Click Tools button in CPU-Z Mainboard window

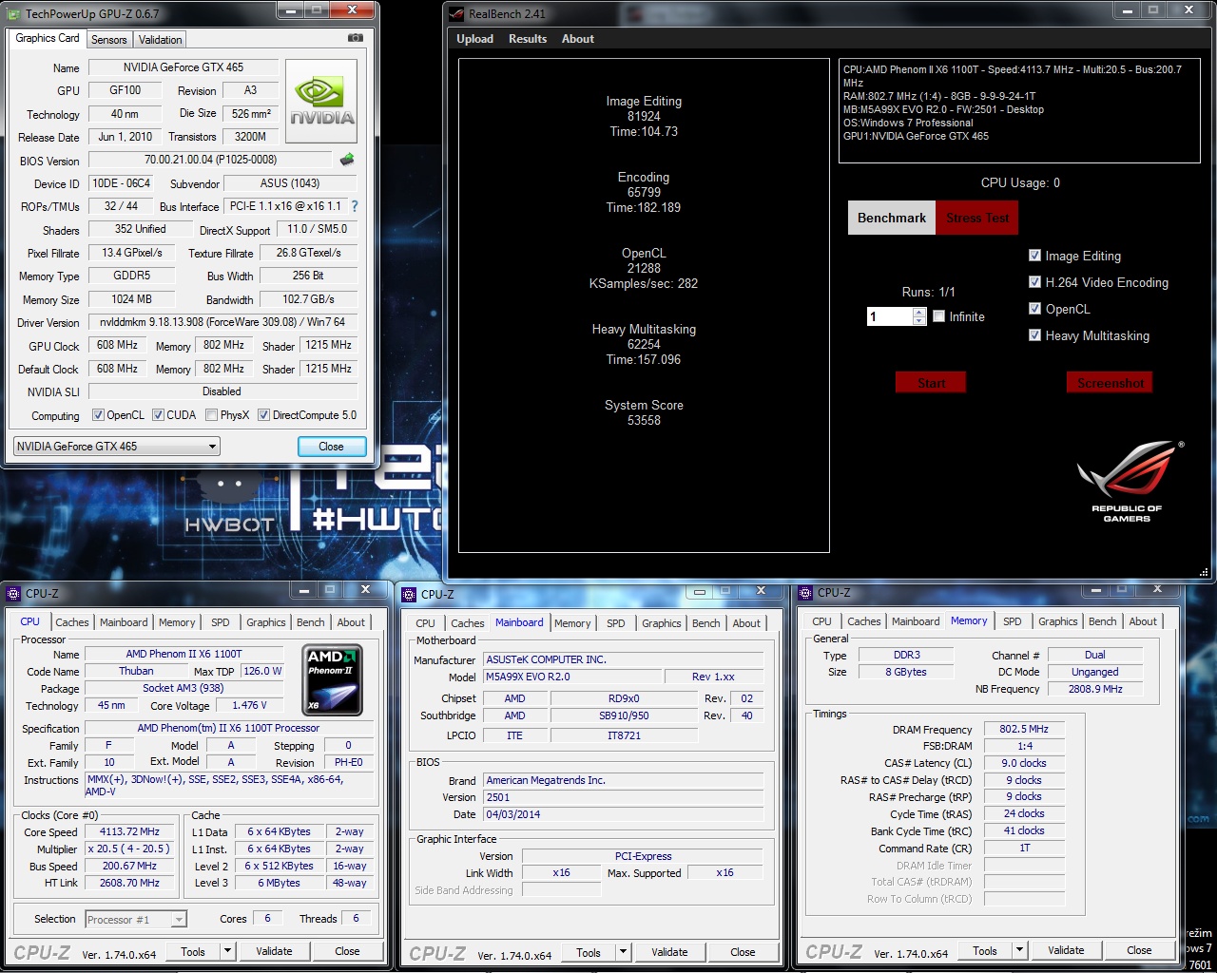tap(589, 951)
